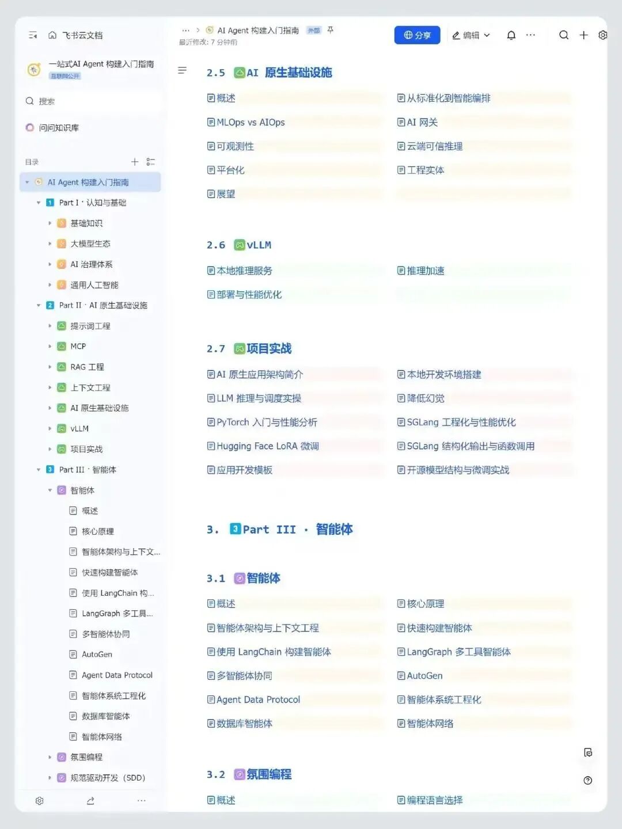Click the green icon next to vLLM heading
This screenshot has height=829, width=622.
pos(240,245)
